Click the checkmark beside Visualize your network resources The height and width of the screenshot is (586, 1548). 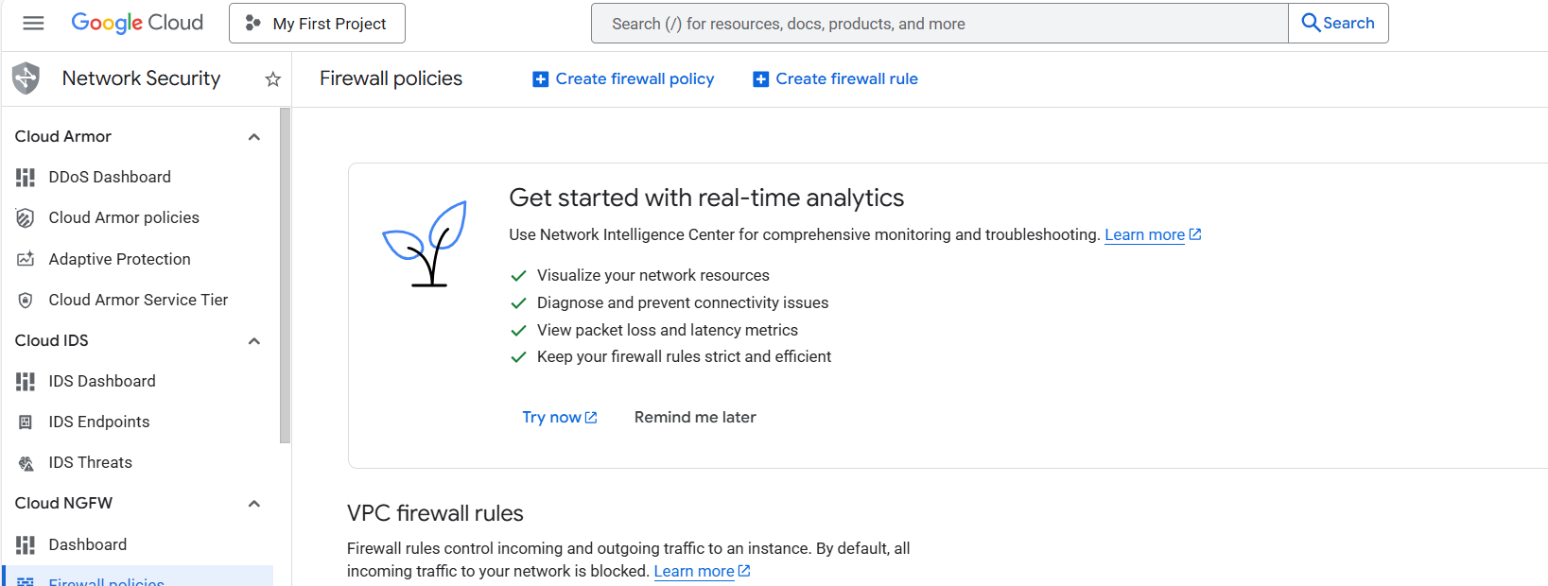click(x=518, y=276)
